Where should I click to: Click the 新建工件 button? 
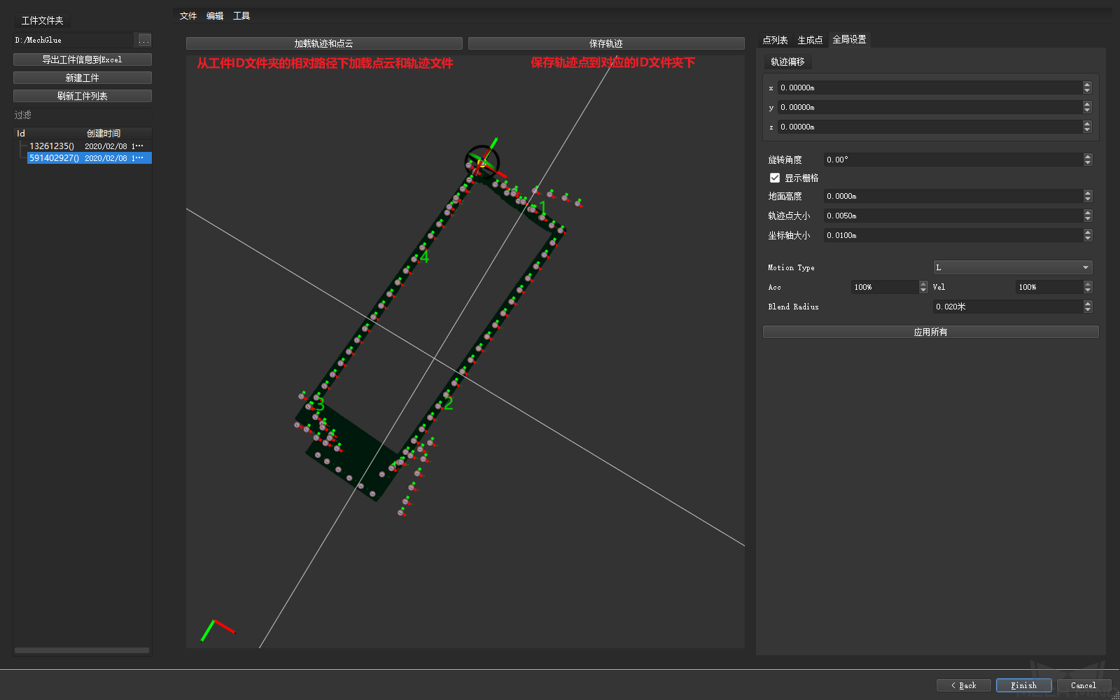click(x=83, y=78)
